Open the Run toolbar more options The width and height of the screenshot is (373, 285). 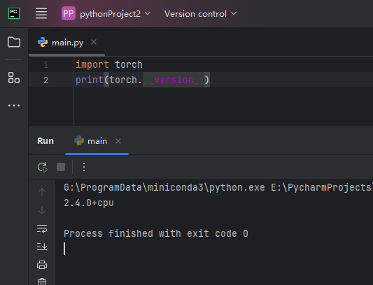(84, 167)
